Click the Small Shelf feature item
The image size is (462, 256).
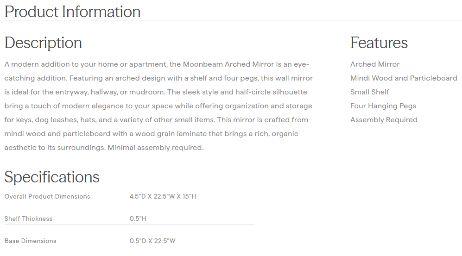(369, 92)
